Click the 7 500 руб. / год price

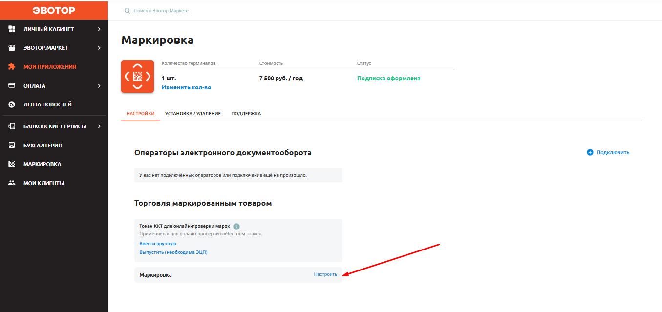click(281, 78)
